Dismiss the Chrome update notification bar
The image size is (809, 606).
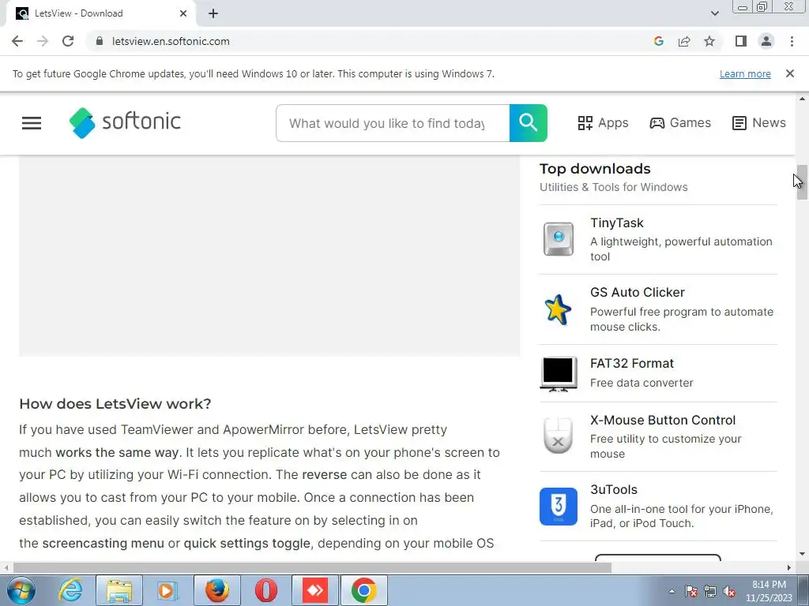(789, 73)
